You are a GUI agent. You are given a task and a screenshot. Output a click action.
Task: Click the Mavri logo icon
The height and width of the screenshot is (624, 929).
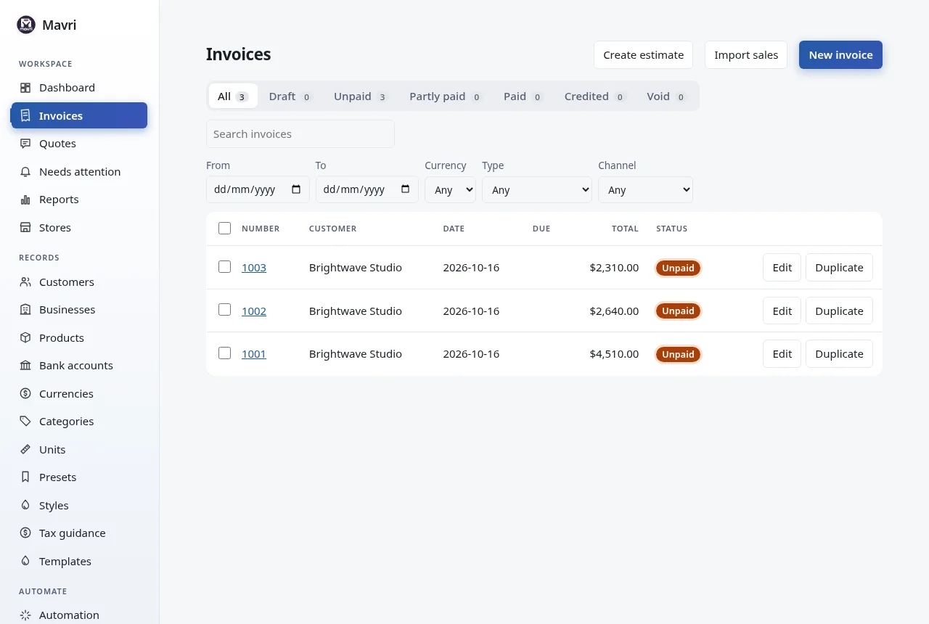26,25
